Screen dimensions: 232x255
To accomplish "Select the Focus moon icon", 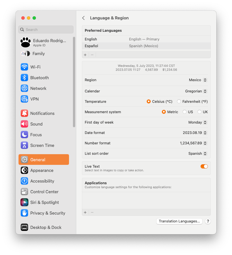I will [24, 135].
